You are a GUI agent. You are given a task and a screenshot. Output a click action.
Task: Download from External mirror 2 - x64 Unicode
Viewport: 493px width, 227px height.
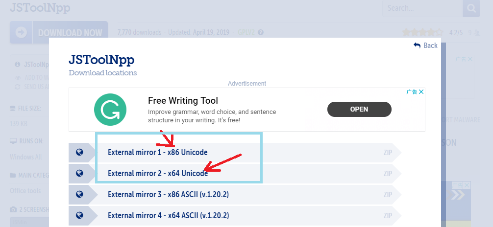point(157,173)
